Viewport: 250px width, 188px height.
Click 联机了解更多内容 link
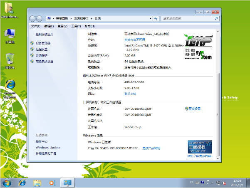tap(200, 156)
